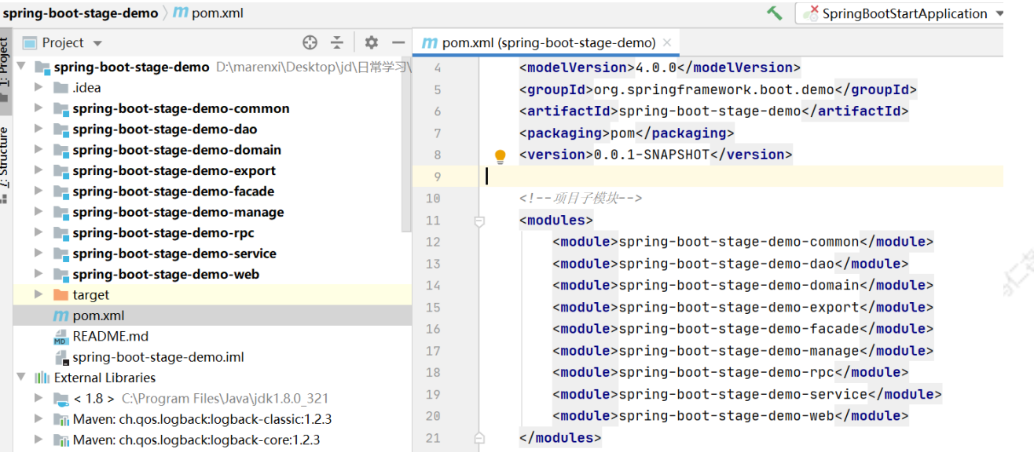Screen dimensions: 1034x456
Task: Click the yellow lightbulb intention icon
Action: [x=500, y=156]
